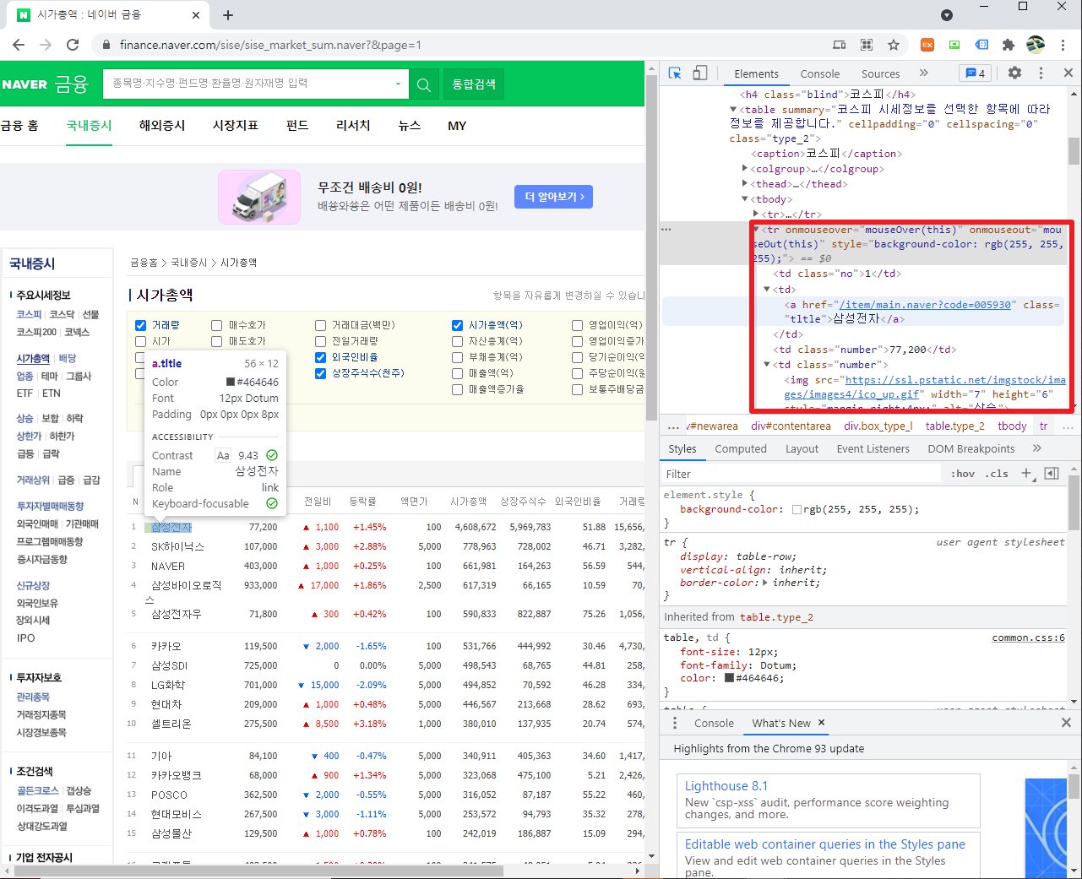Close the 시가총액 browser tab
Image resolution: width=1082 pixels, height=879 pixels.
tap(196, 15)
